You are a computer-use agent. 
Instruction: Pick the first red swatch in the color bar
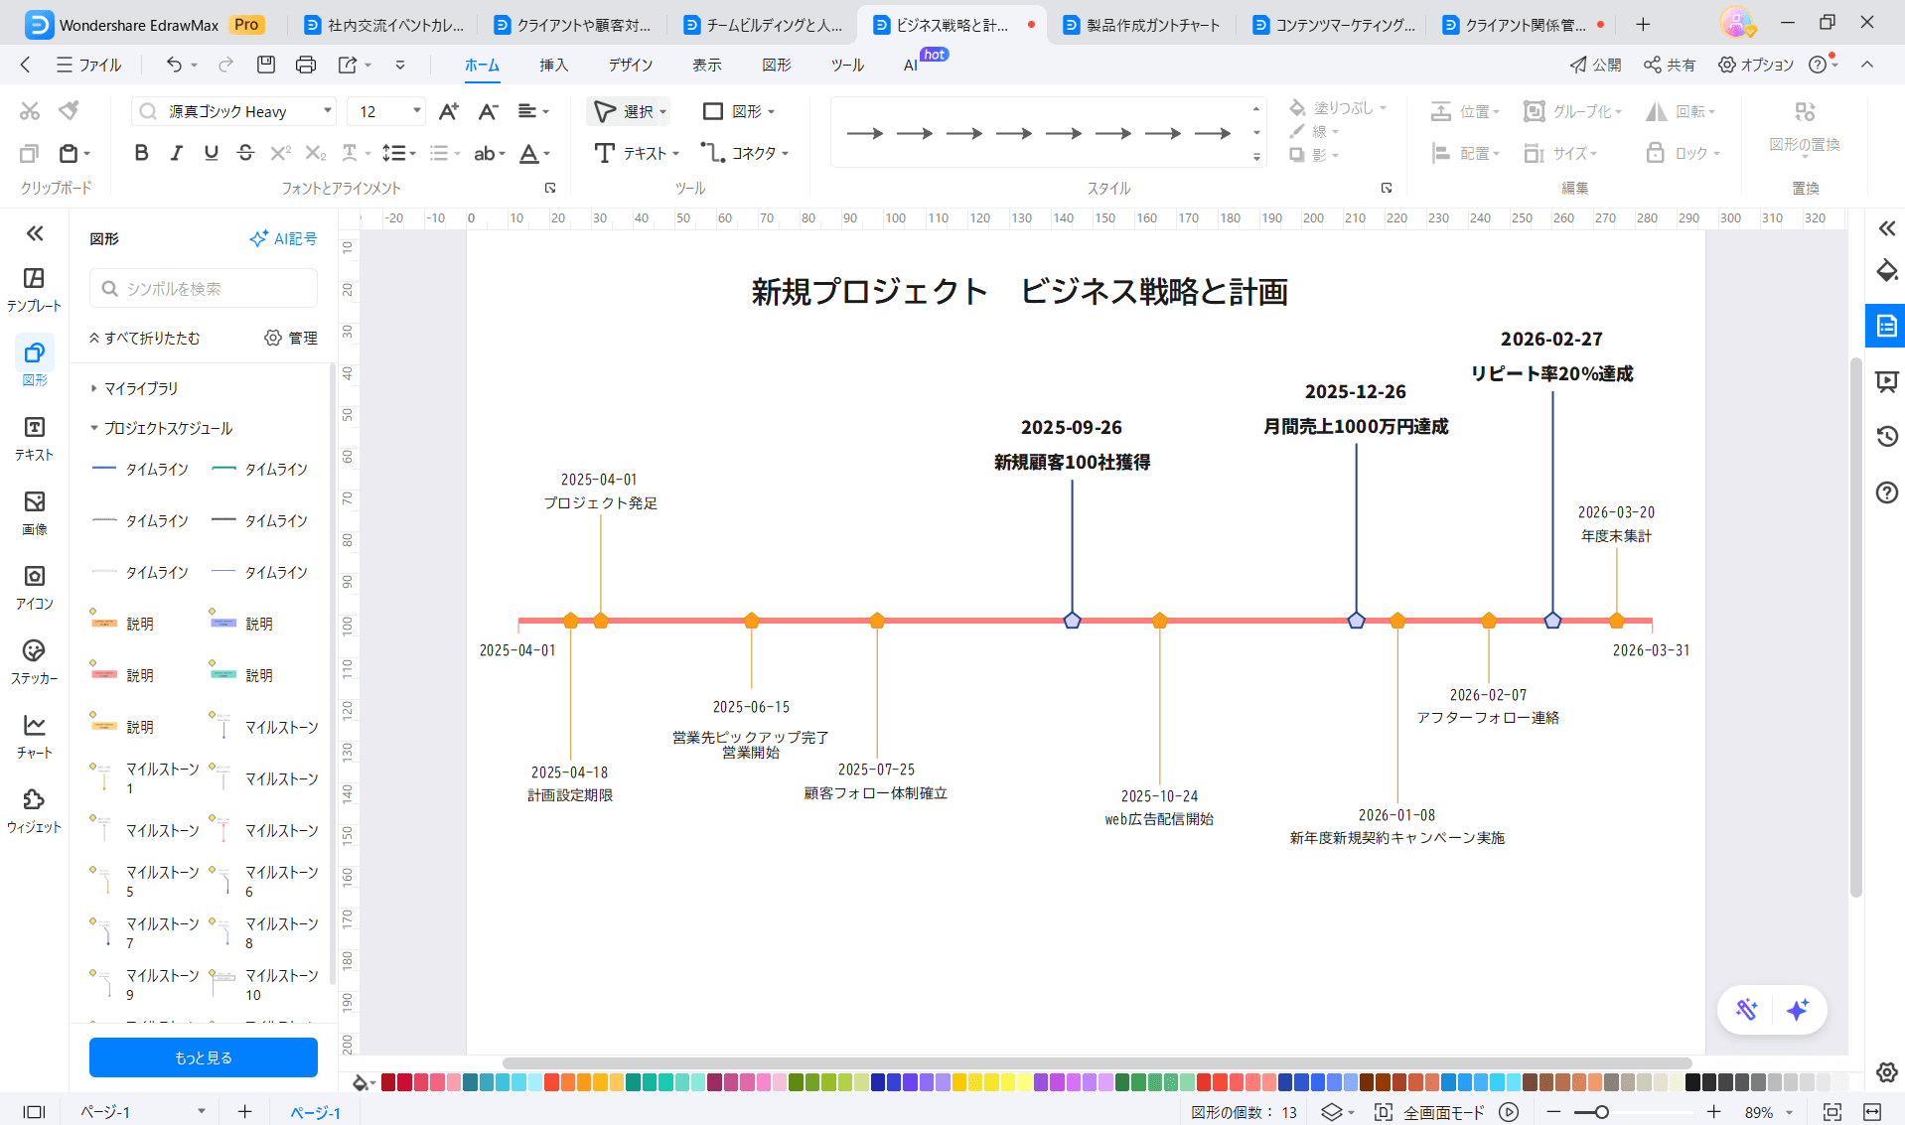(x=388, y=1082)
